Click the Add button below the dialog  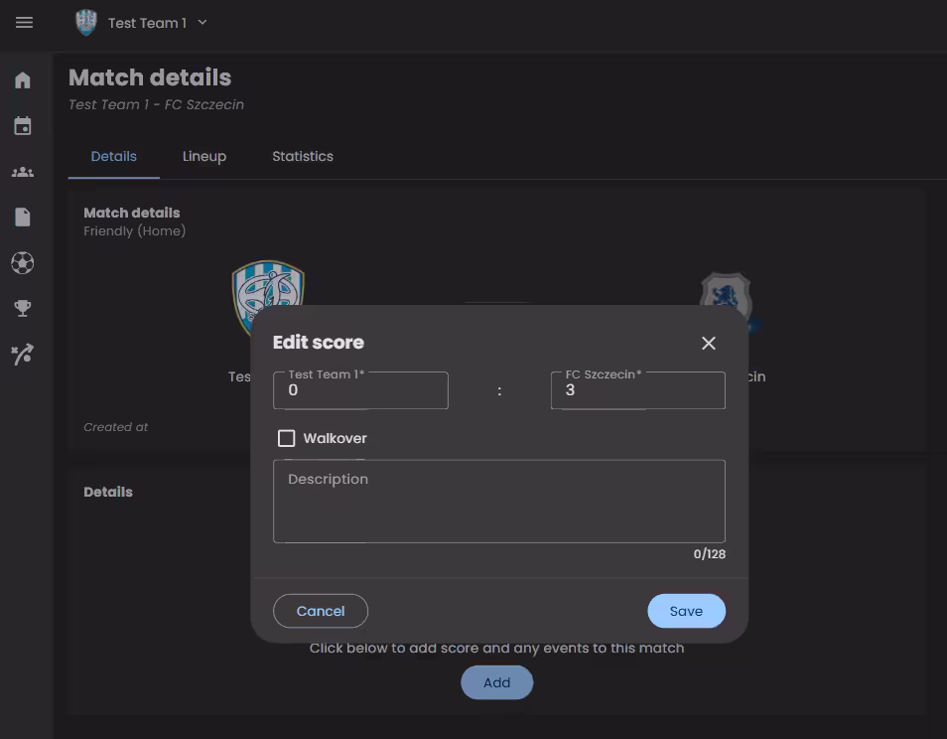pyautogui.click(x=496, y=682)
